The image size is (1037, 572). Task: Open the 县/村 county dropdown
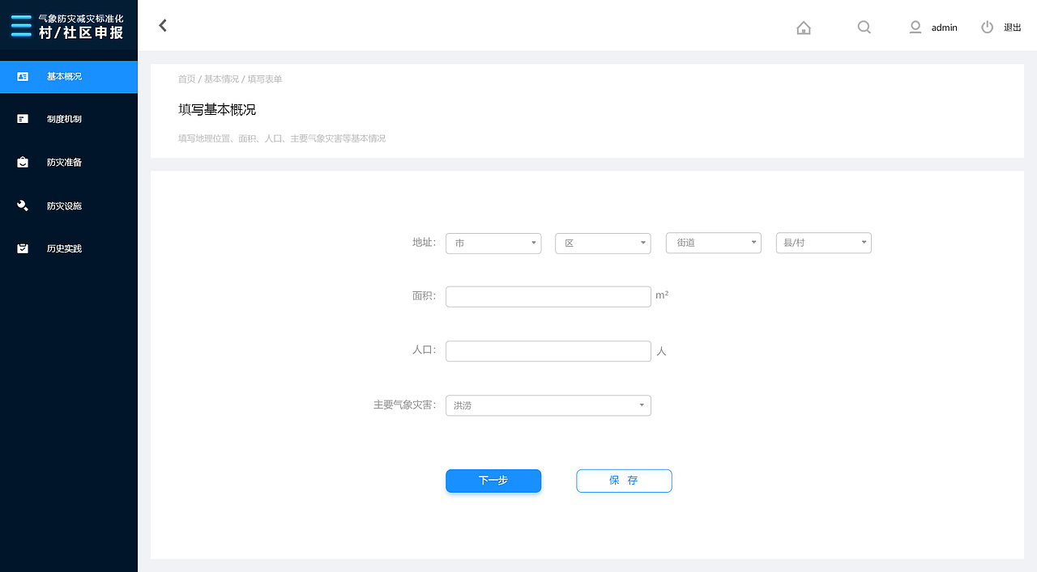click(x=823, y=243)
